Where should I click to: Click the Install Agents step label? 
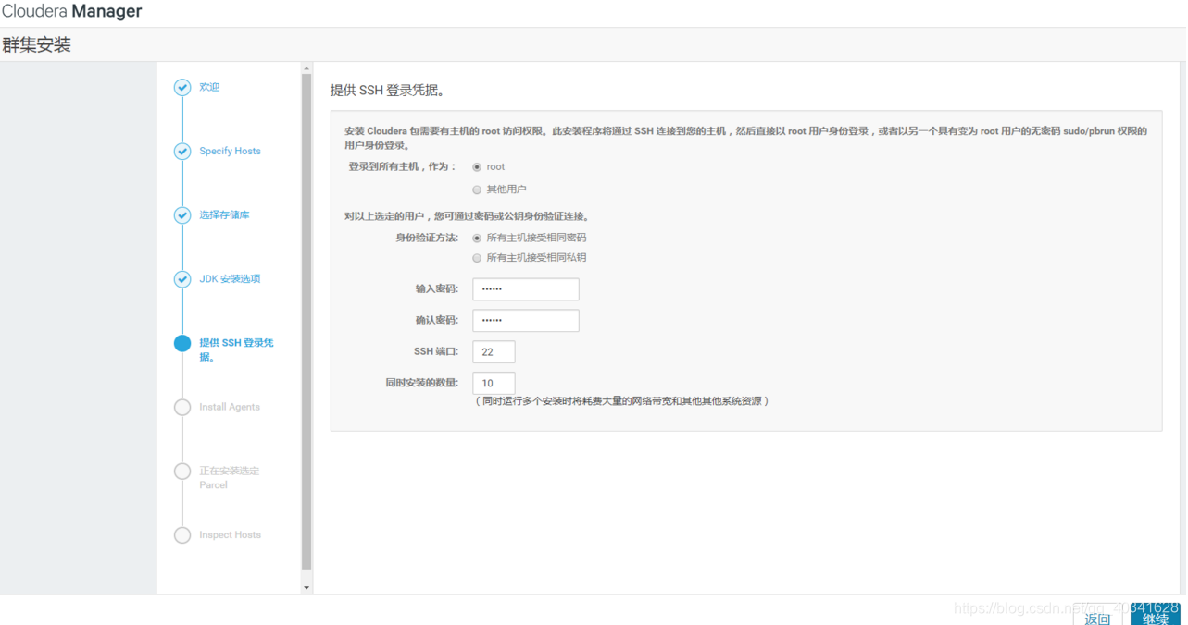[230, 407]
